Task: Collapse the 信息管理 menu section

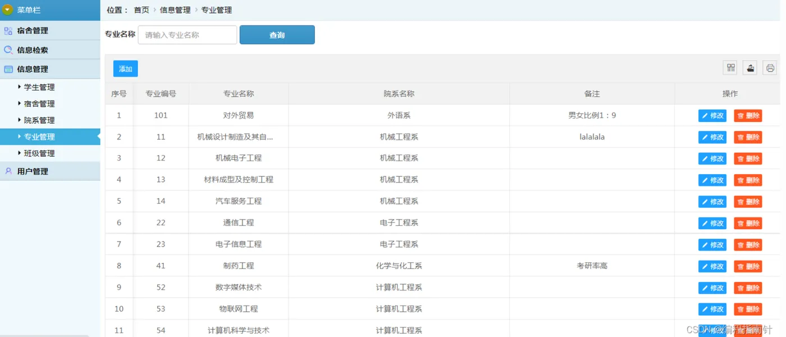Action: click(50, 69)
